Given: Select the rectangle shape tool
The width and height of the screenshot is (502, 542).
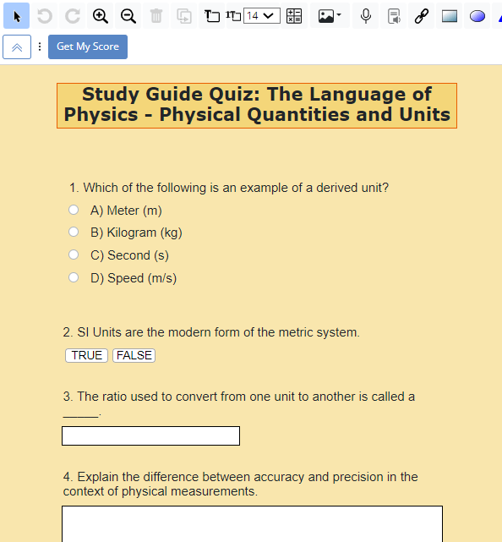Looking at the screenshot, I should pos(450,16).
